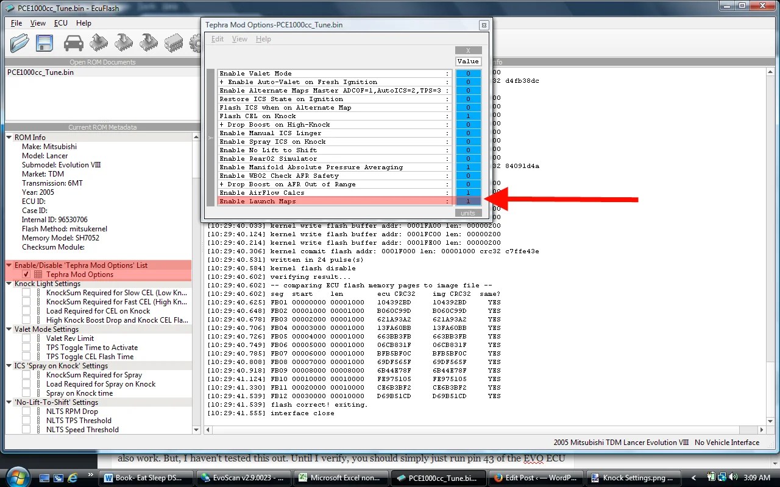Show hidden tray icons with the arrow
The width and height of the screenshot is (780, 487).
694,478
